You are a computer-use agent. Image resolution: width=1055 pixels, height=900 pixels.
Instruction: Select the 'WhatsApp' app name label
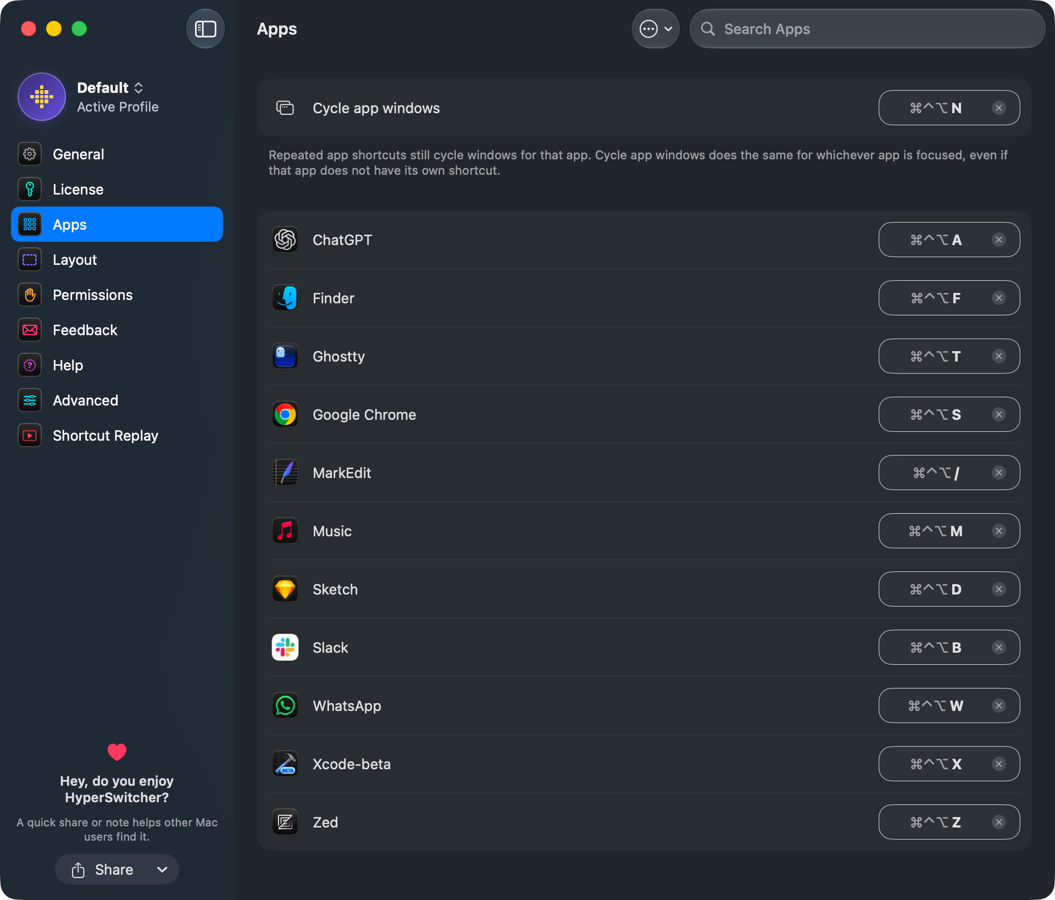(x=347, y=705)
